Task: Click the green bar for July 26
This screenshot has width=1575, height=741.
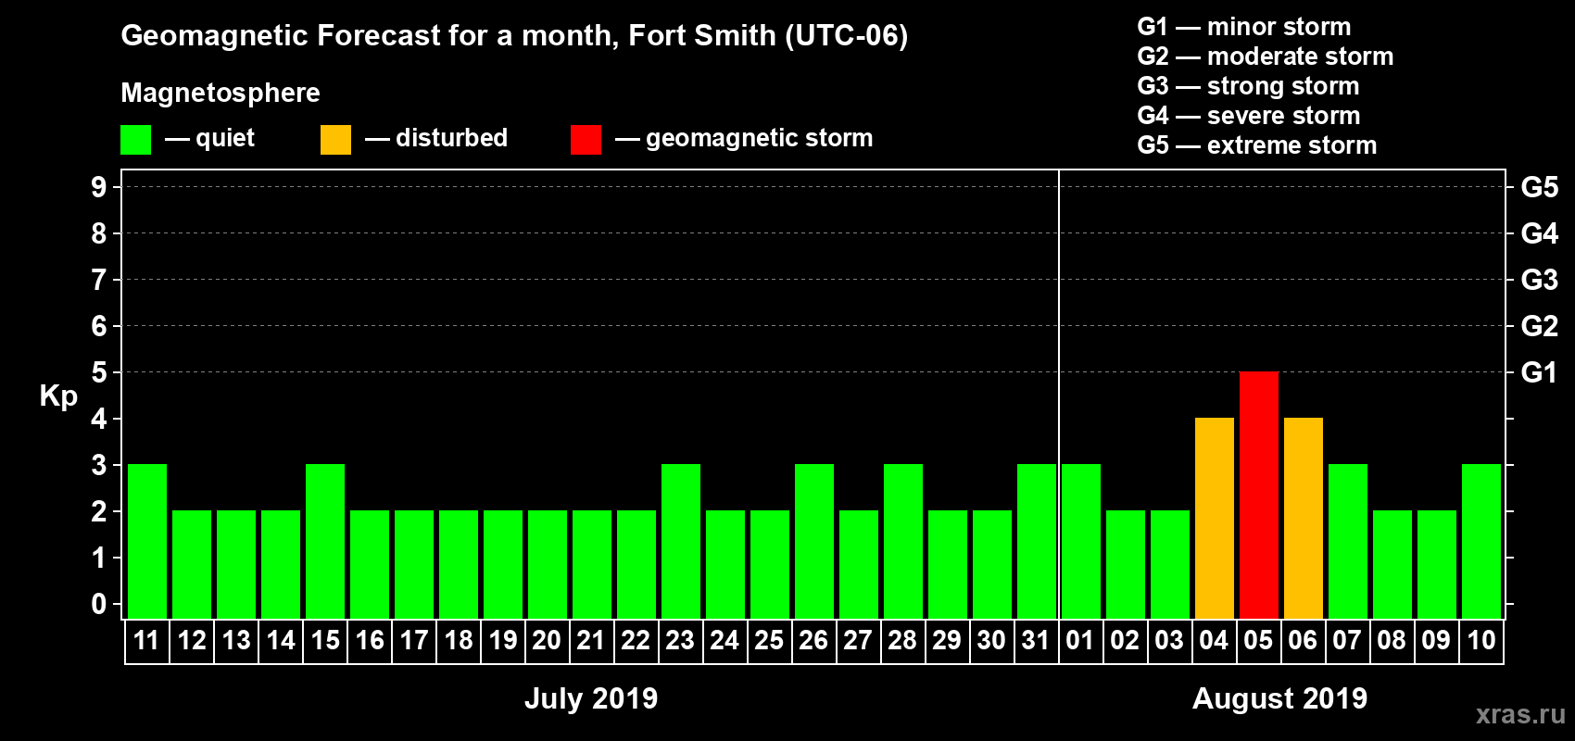Action: click(x=814, y=542)
